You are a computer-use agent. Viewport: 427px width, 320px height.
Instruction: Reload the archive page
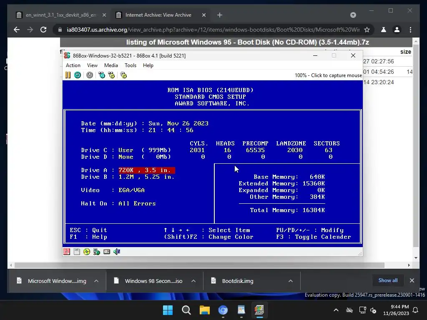click(x=43, y=30)
